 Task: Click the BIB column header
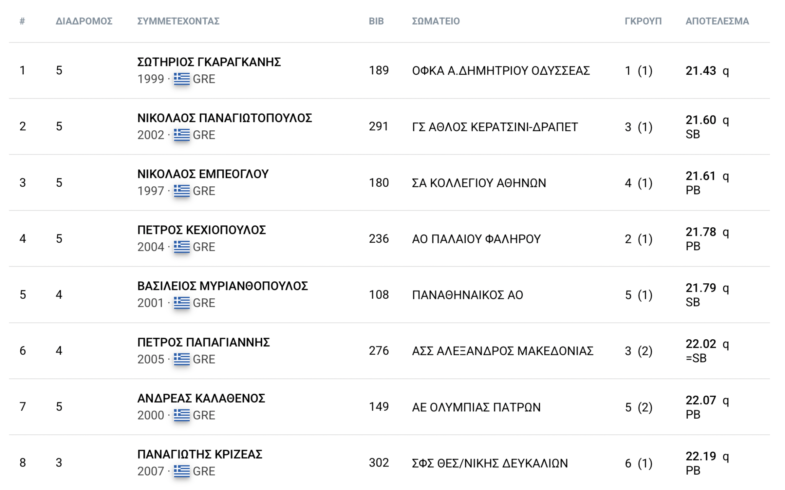click(376, 21)
